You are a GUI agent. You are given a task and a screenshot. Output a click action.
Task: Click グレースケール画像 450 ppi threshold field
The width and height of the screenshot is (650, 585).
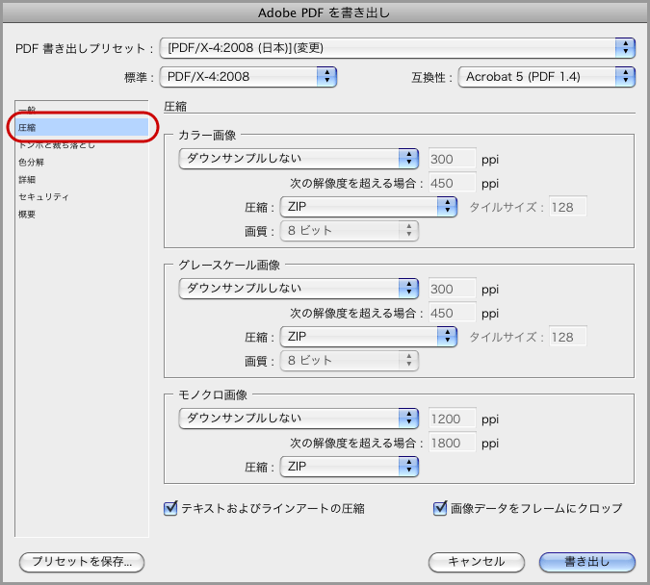click(452, 313)
